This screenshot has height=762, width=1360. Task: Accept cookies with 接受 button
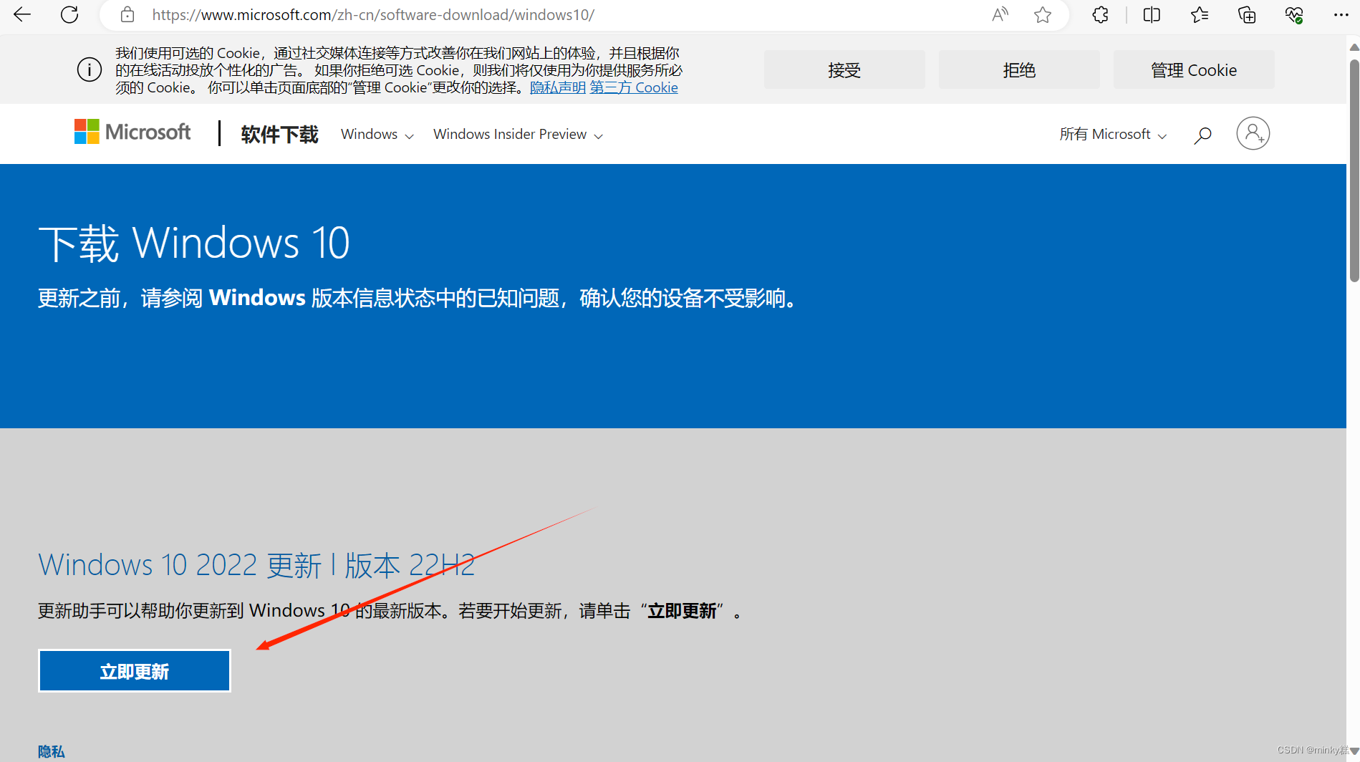[x=844, y=69]
